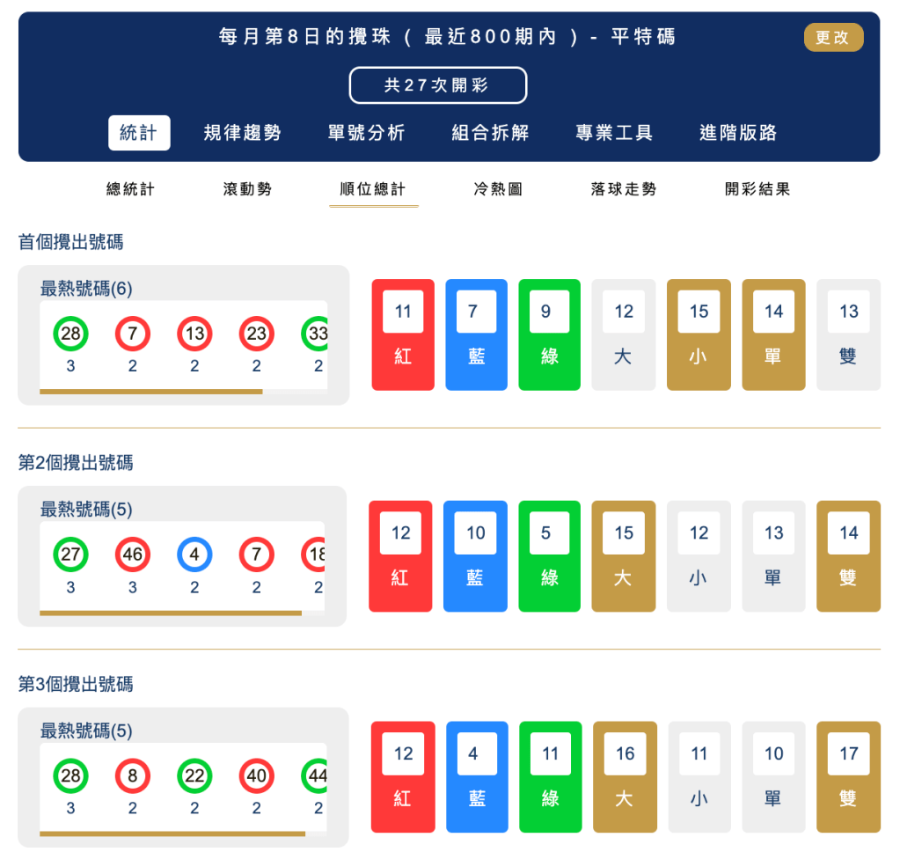Image resolution: width=900 pixels, height=852 pixels.
Task: Click the 更改 button in the header
Action: point(833,38)
